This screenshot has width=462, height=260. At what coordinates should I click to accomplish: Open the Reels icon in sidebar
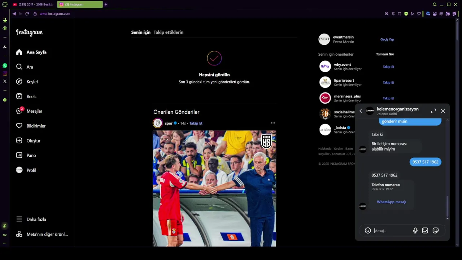click(19, 96)
